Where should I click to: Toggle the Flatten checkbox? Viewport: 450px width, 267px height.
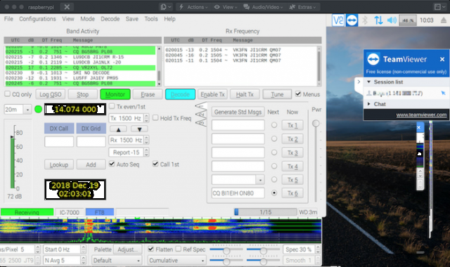(x=150, y=249)
